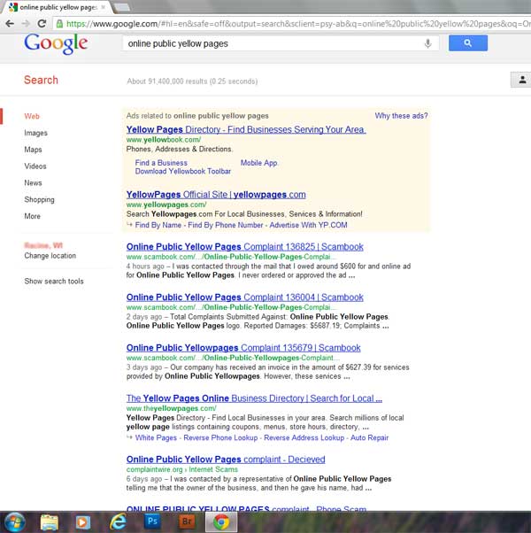The height and width of the screenshot is (533, 531).
Task: Click the Find By Phone Number sitelink
Action: point(226,225)
